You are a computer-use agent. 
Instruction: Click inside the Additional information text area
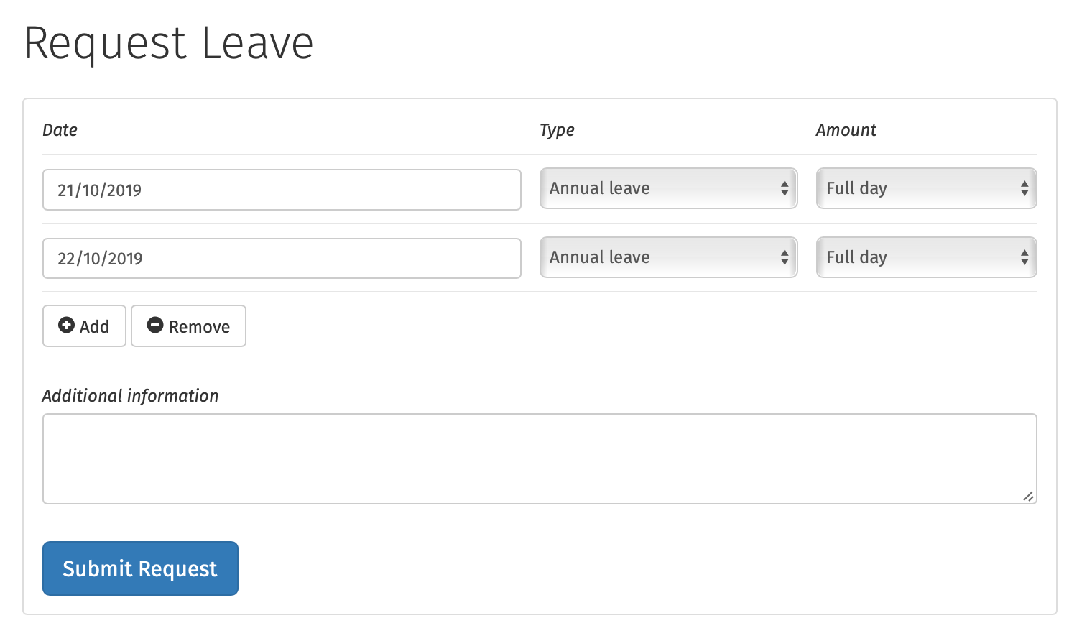pos(539,458)
